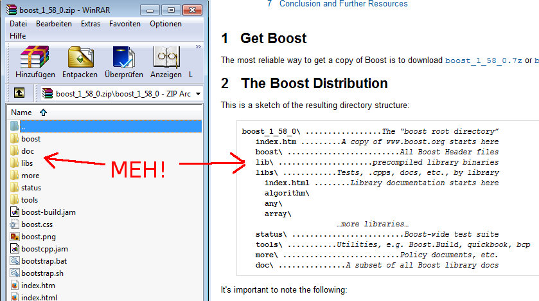Select the bootstrap.bat file

[x=43, y=261]
